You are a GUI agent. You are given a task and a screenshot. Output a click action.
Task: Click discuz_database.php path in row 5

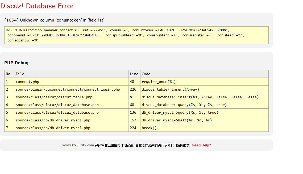[x=71, y=112]
